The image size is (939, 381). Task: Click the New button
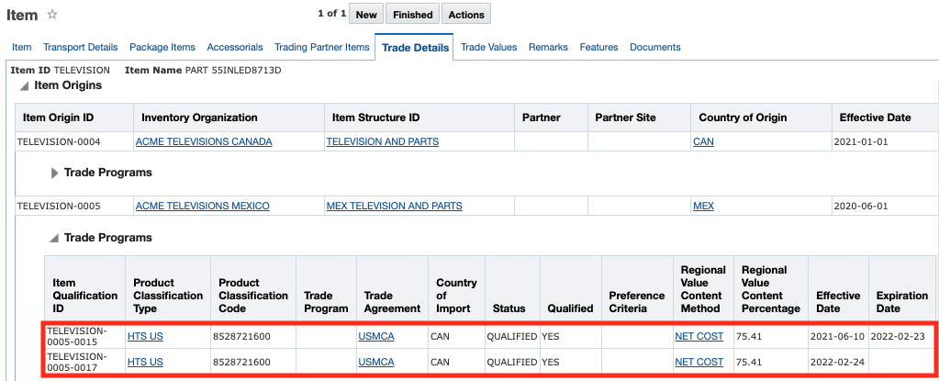(366, 15)
